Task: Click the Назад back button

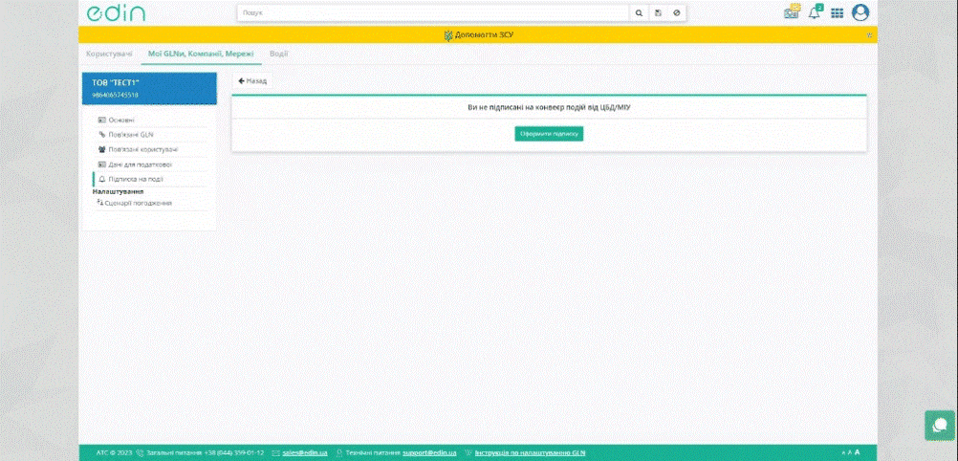Action: coord(252,80)
